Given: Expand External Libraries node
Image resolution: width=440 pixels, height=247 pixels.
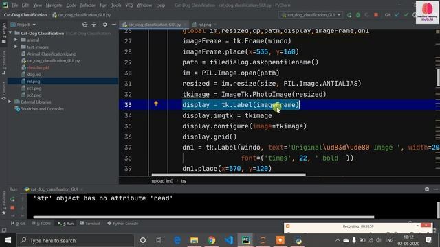Looking at the screenshot, I should (10, 102).
